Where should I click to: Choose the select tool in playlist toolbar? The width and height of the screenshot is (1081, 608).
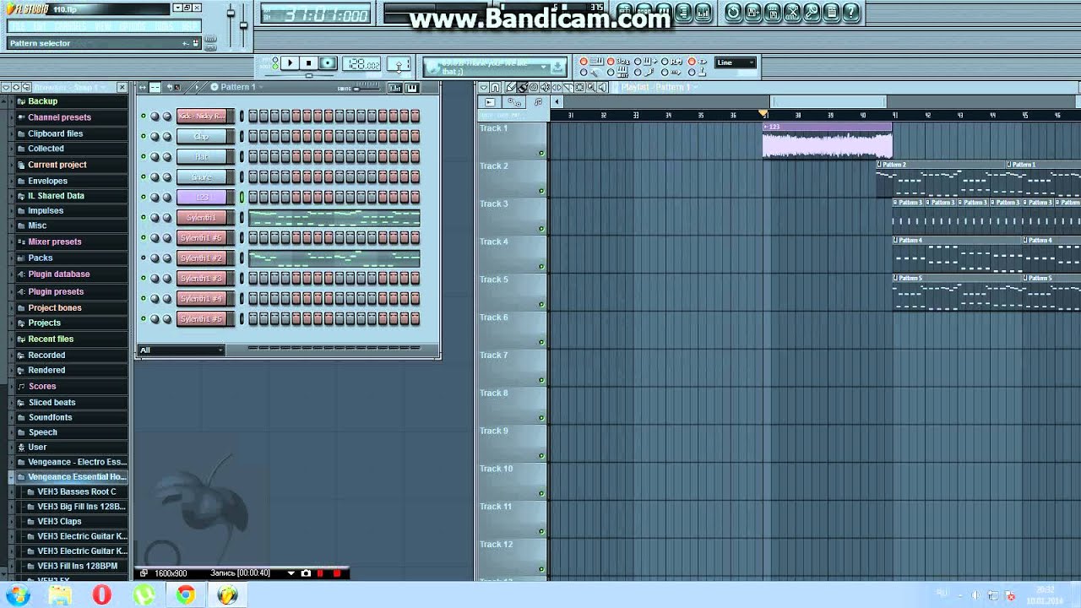click(579, 88)
